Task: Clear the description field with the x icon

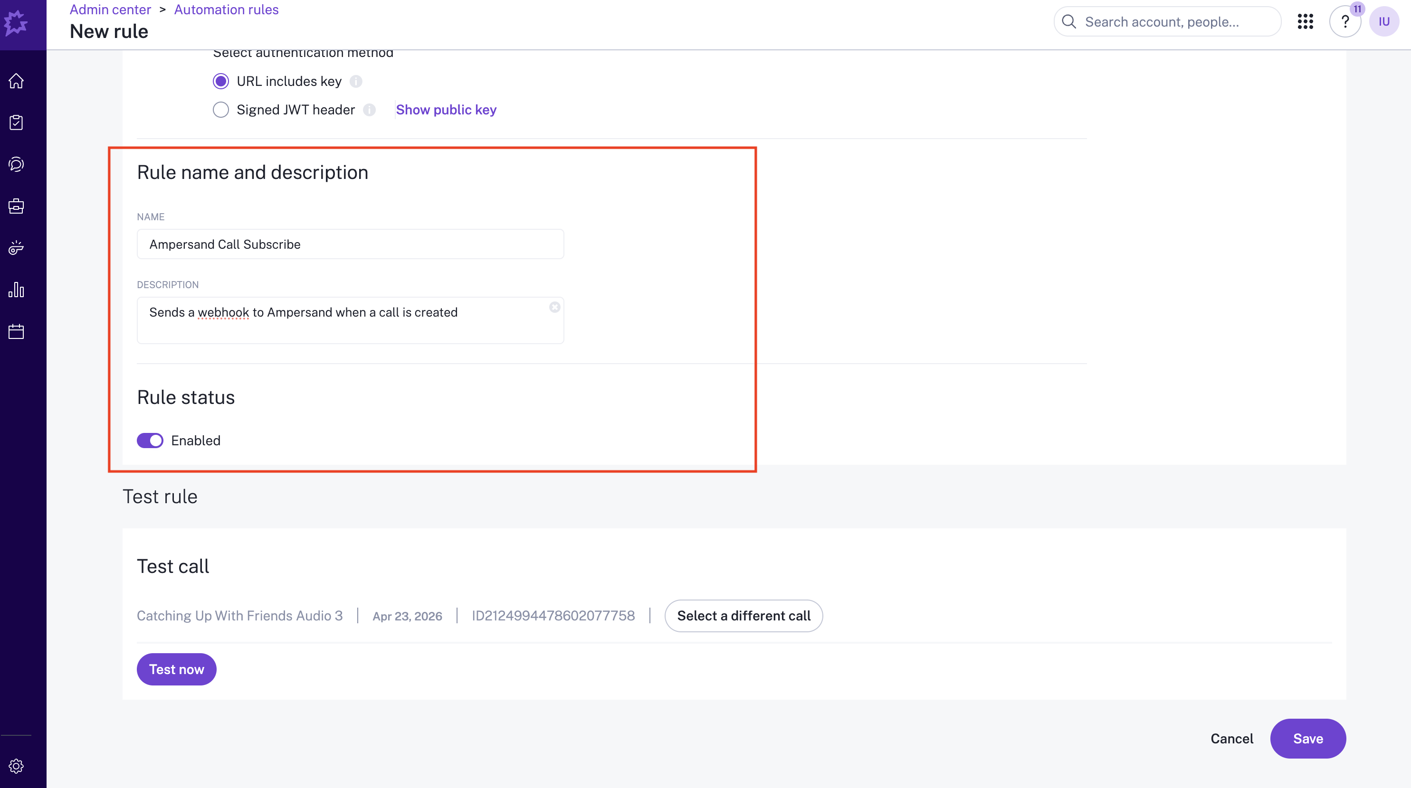Action: pyautogui.click(x=554, y=307)
